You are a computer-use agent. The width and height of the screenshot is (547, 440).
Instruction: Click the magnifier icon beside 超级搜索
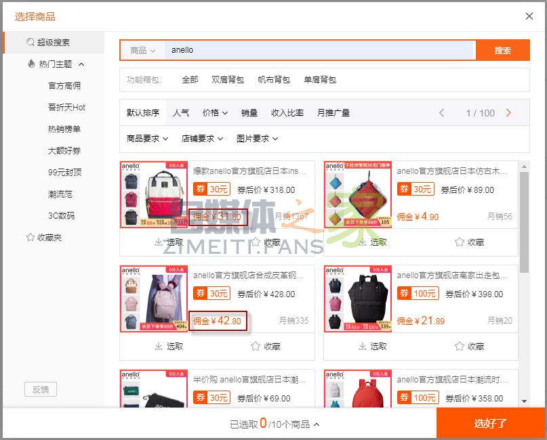click(31, 43)
